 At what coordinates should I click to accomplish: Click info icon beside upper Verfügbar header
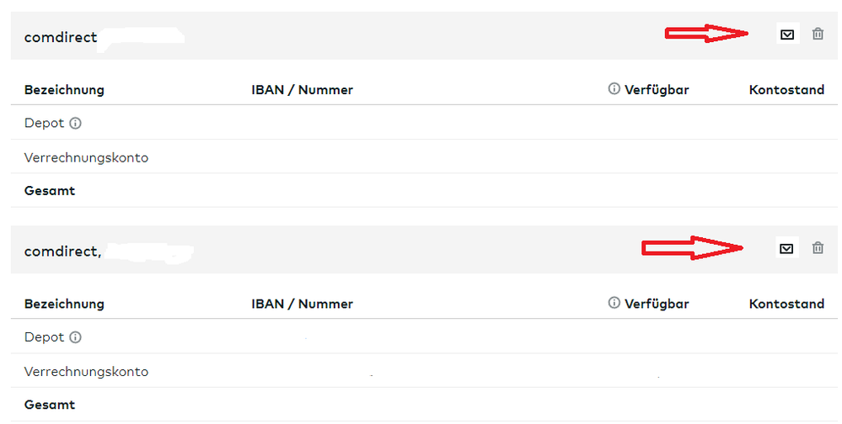pos(614,89)
